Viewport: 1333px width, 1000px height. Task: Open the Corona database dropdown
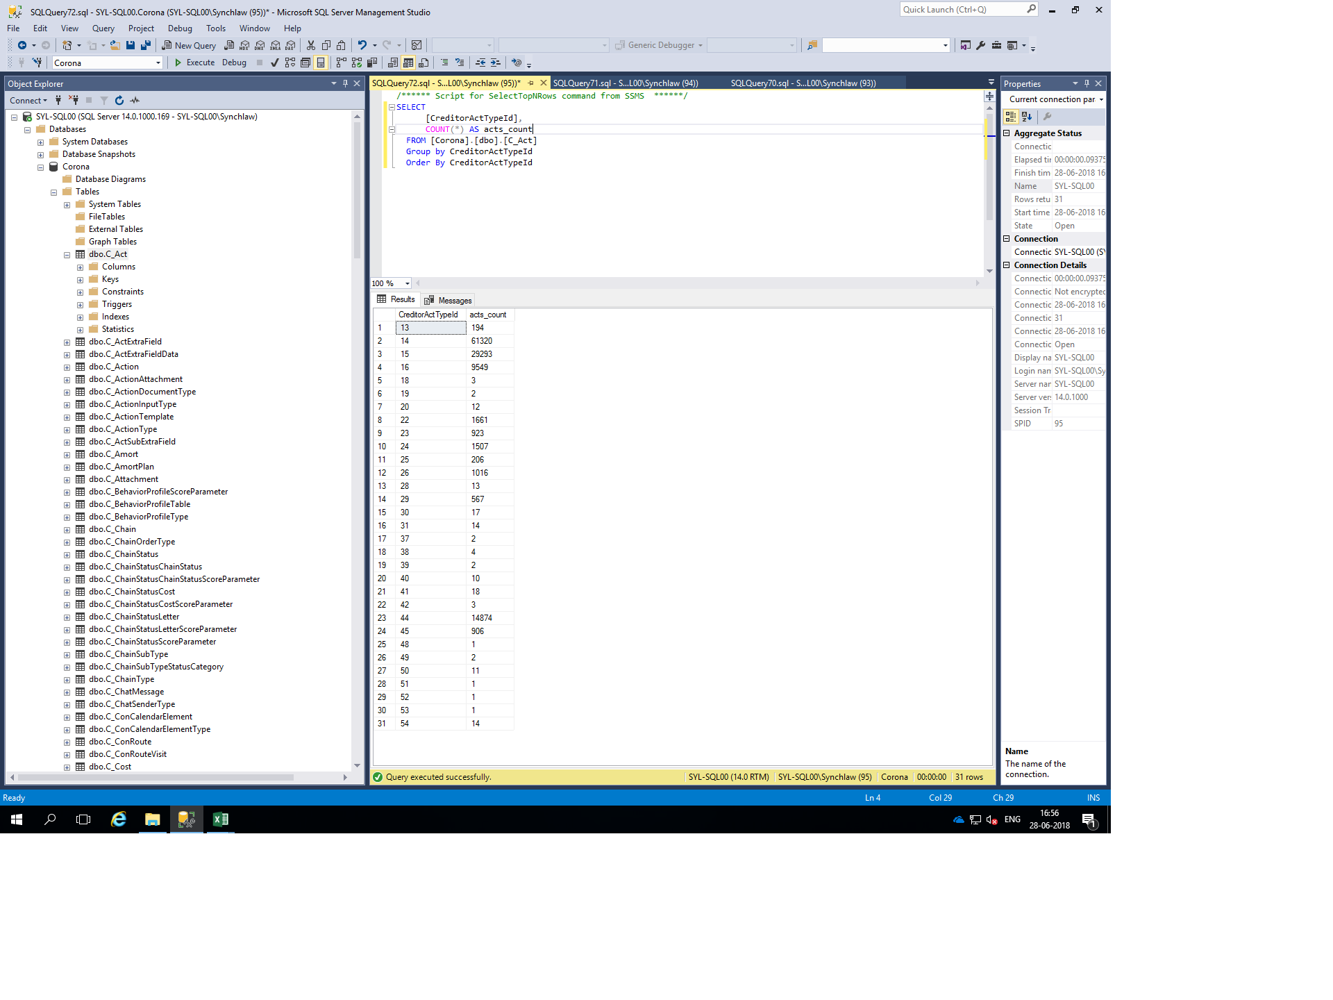pos(158,63)
